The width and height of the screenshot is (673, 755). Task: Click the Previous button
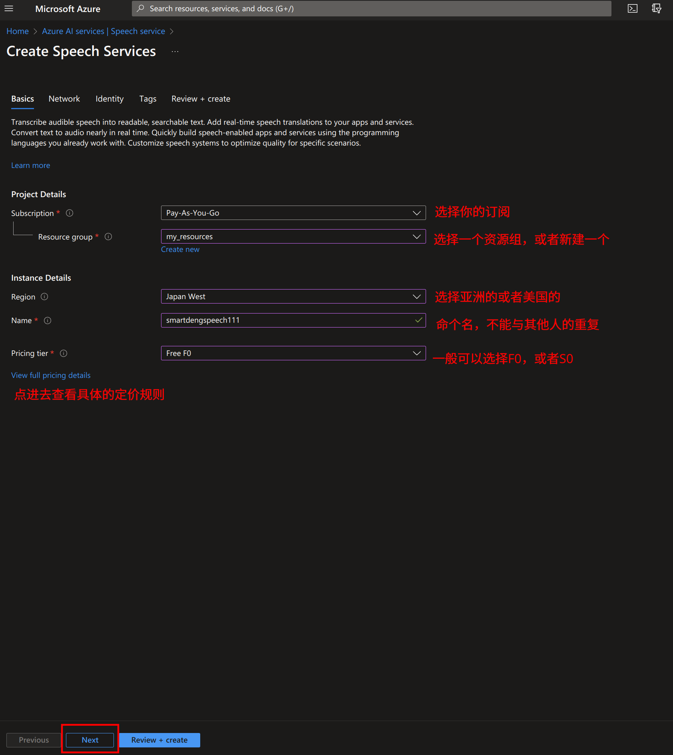pyautogui.click(x=34, y=740)
